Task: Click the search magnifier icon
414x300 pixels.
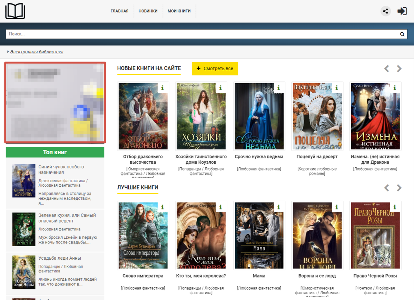Action: [x=402, y=34]
